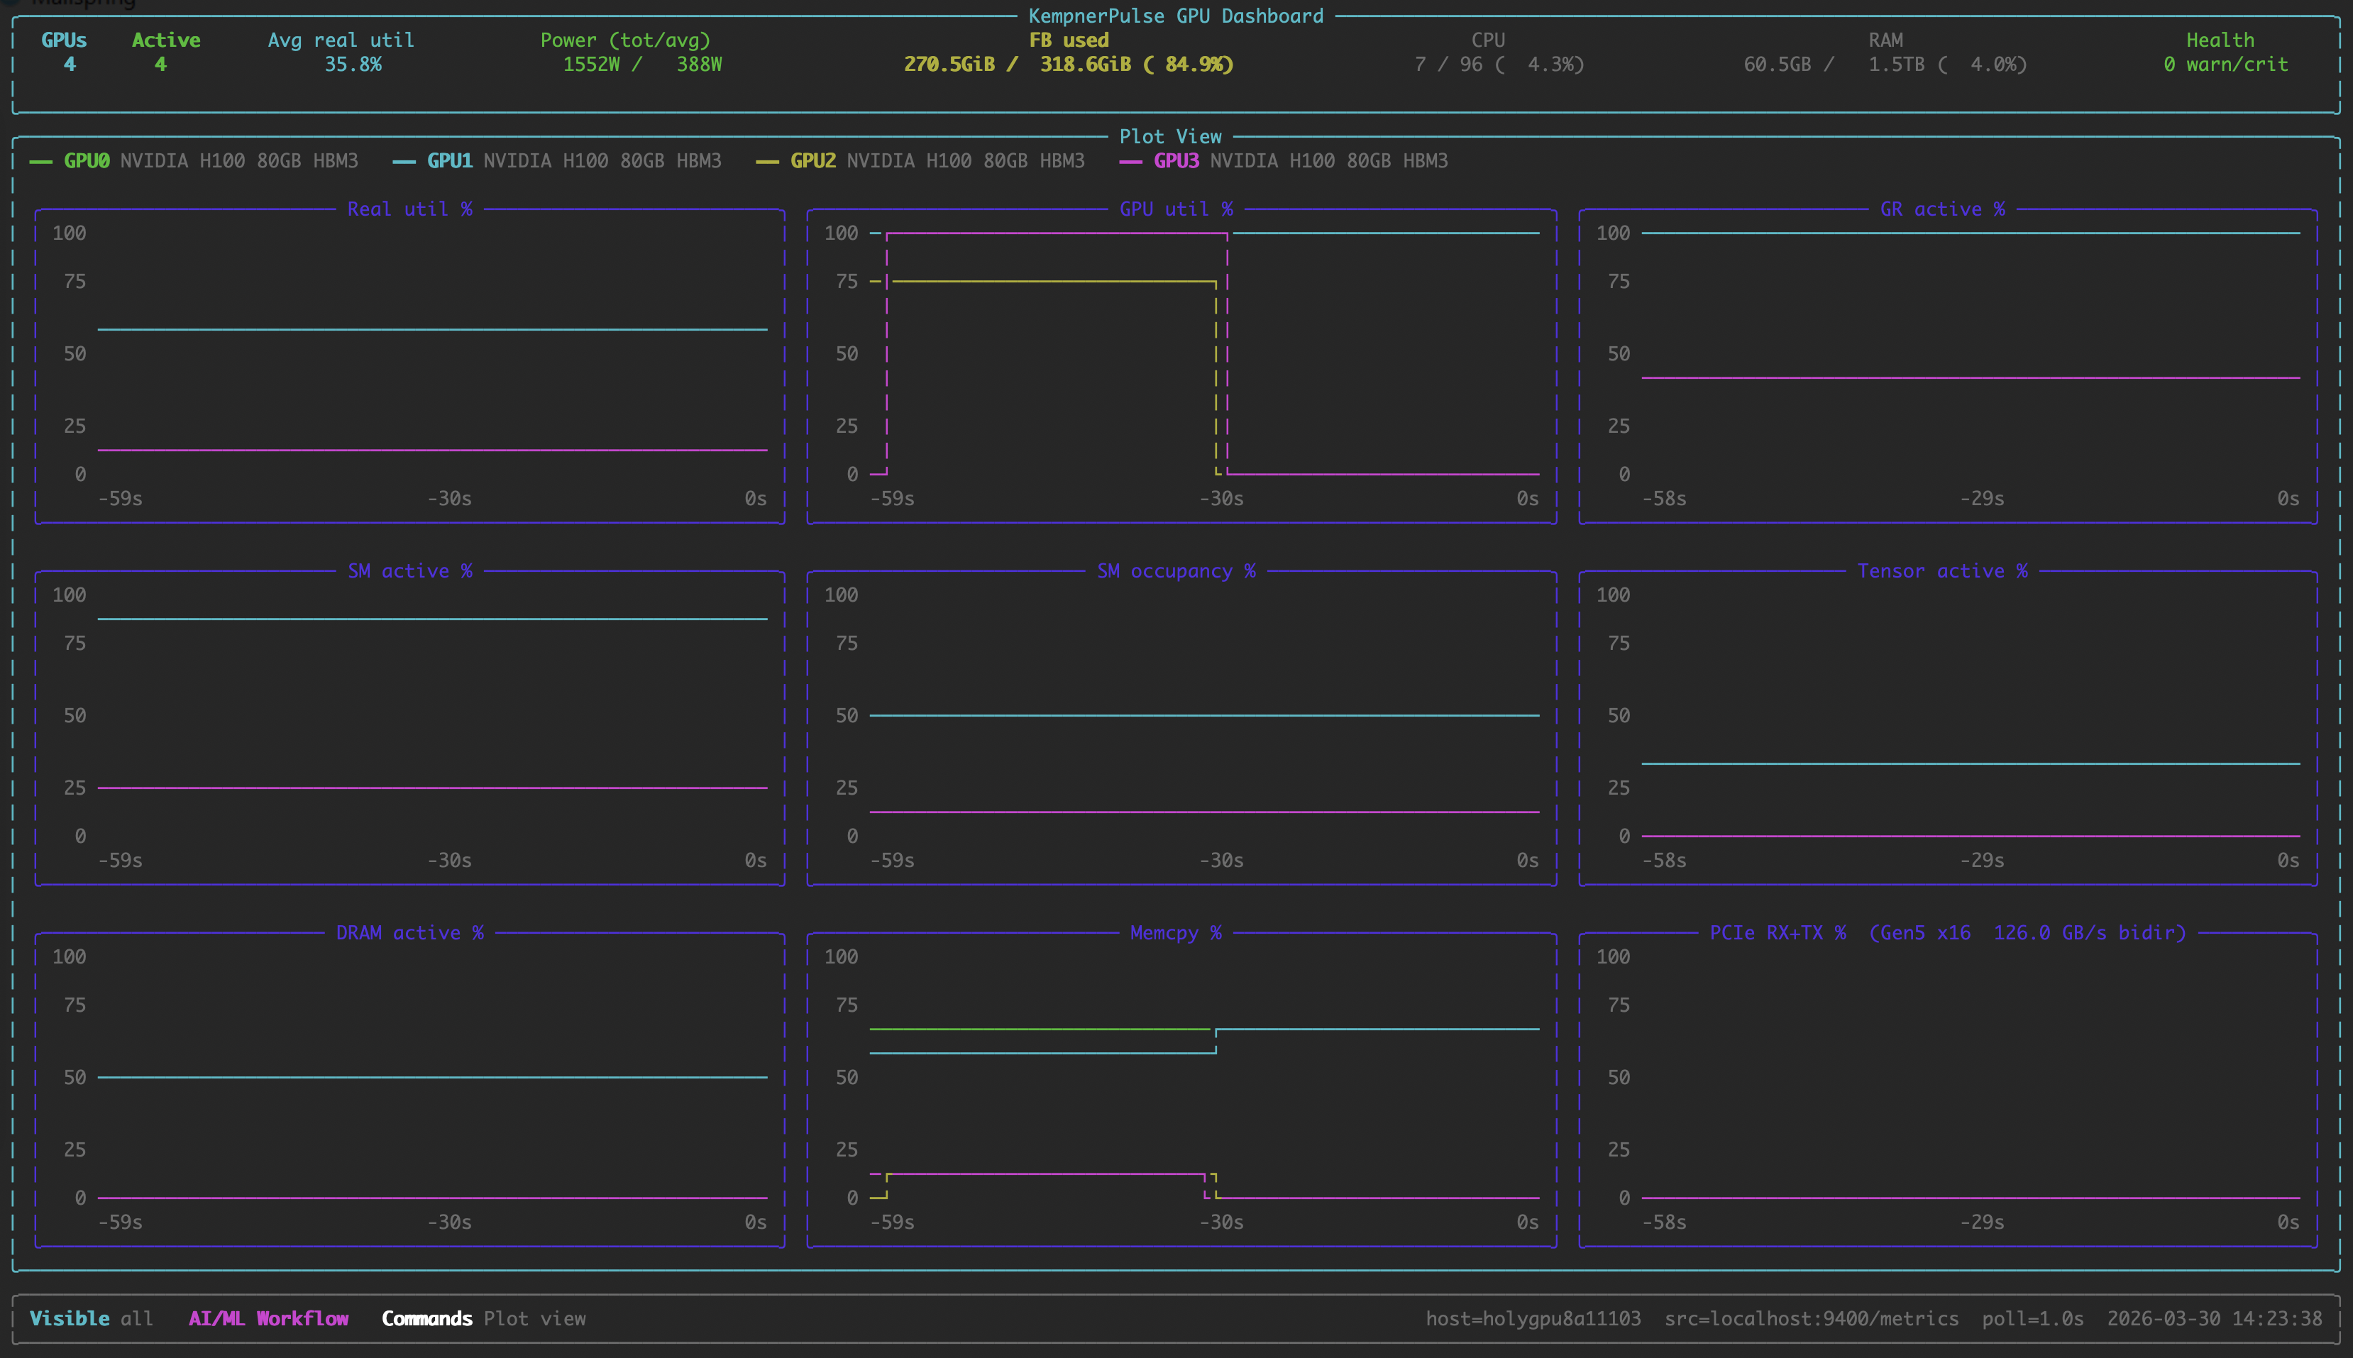Click the src=localhost:9400/metrics status text
The height and width of the screenshot is (1358, 2353).
point(1811,1318)
